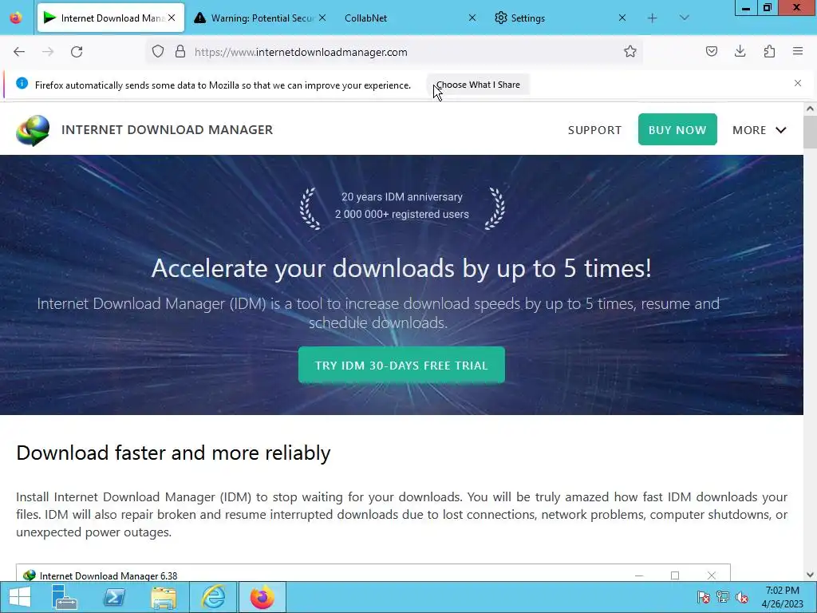Click page scrollbar down arrow
817x613 pixels.
pyautogui.click(x=810, y=575)
